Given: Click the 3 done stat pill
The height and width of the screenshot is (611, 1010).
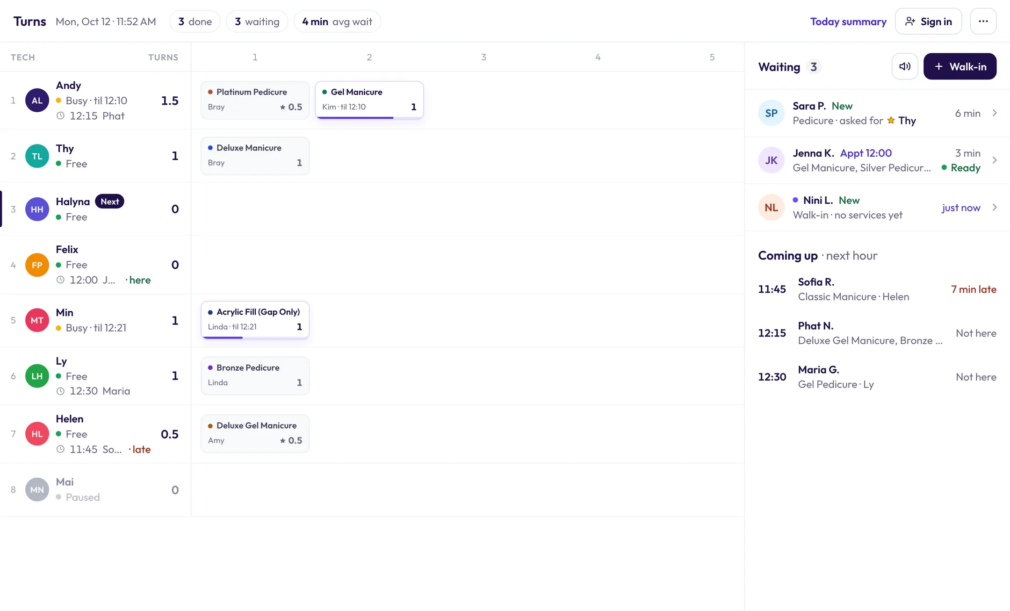Looking at the screenshot, I should (195, 22).
